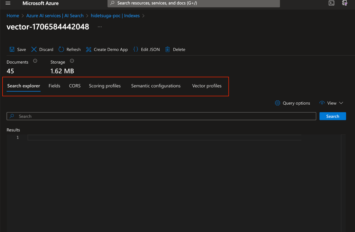Click the storage value 1.62 MB

click(x=62, y=71)
